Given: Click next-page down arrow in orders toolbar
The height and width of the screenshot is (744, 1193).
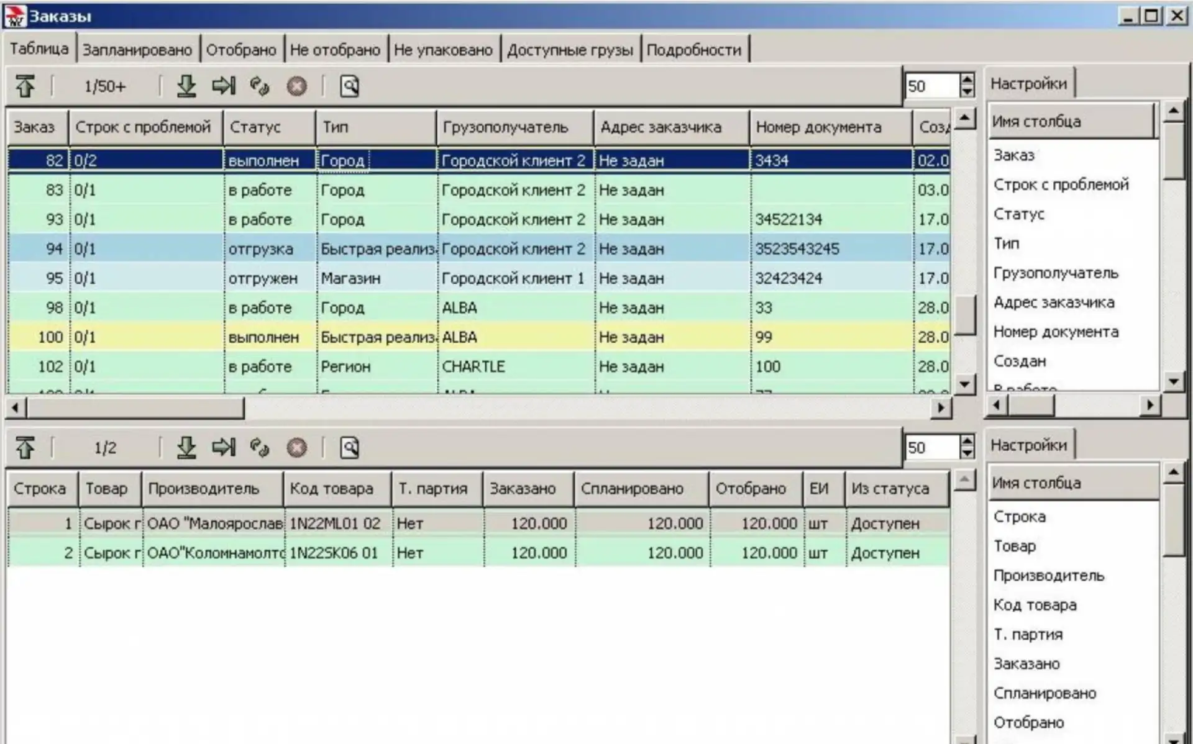Looking at the screenshot, I should 186,86.
